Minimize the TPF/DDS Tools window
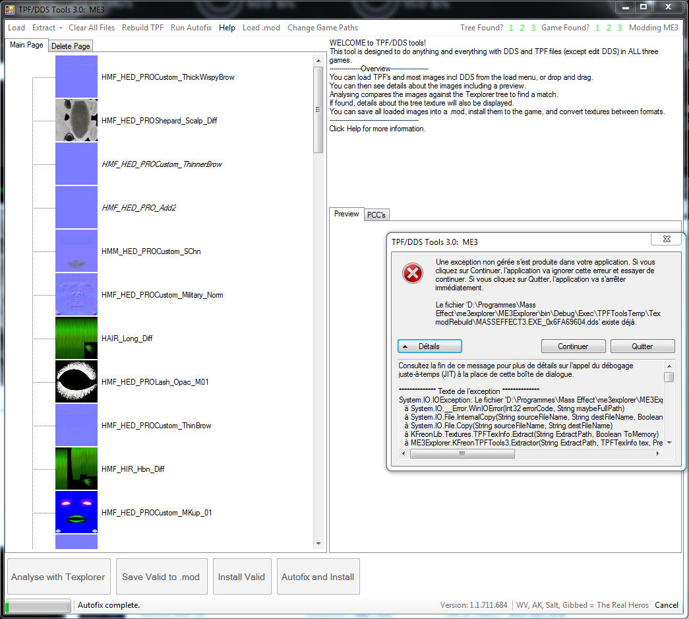 coord(626,7)
